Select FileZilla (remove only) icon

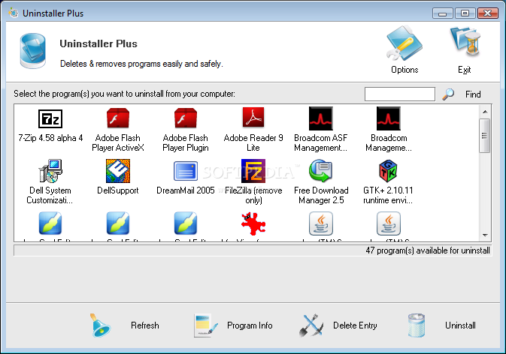click(x=253, y=170)
